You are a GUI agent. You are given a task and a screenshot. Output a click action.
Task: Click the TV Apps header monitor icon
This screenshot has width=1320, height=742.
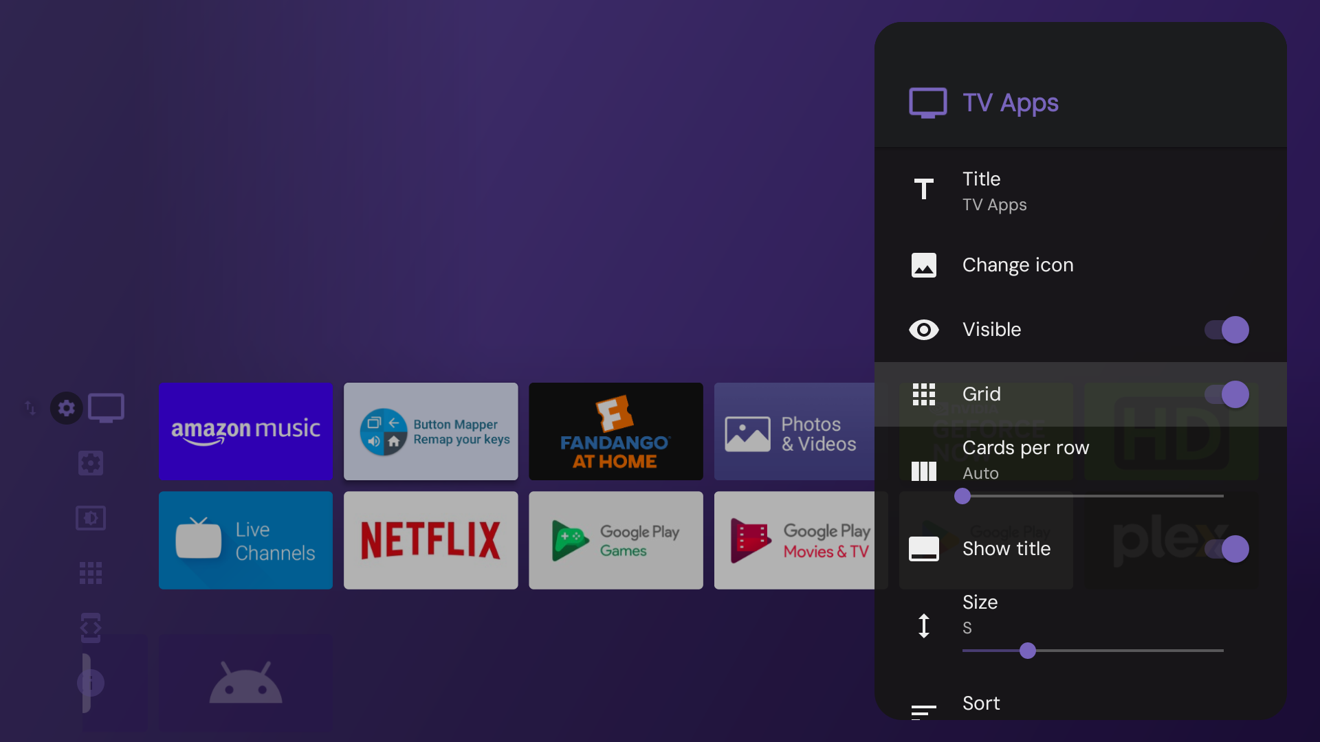(928, 103)
